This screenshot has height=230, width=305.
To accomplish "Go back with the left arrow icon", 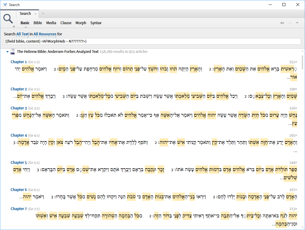I will (282, 23).
